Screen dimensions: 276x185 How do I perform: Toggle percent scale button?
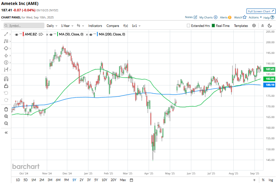(263, 180)
